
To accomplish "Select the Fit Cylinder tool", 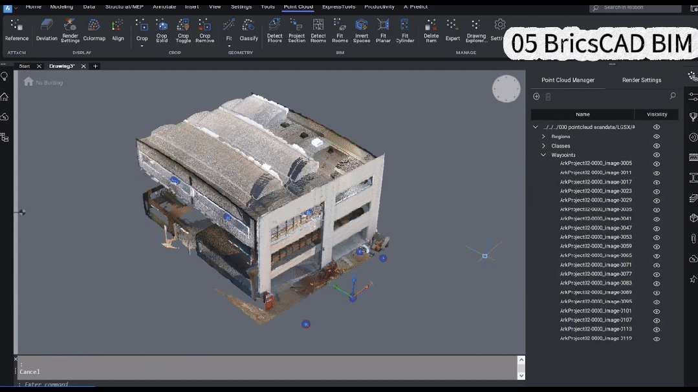I will point(405,30).
